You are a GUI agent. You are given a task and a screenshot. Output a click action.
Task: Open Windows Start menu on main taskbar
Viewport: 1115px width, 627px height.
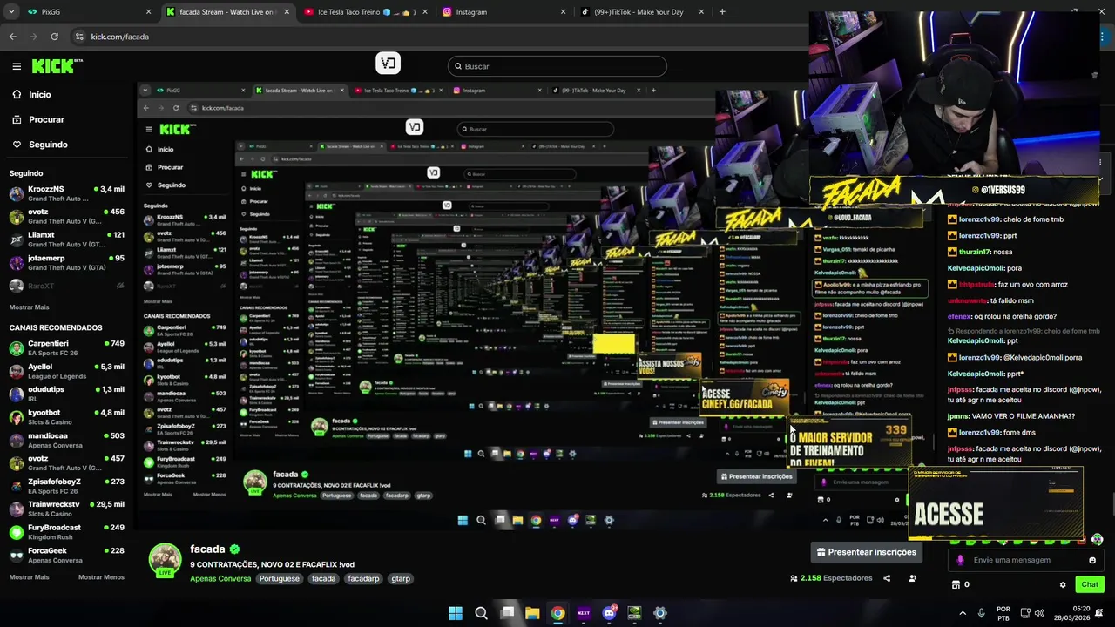tap(455, 613)
